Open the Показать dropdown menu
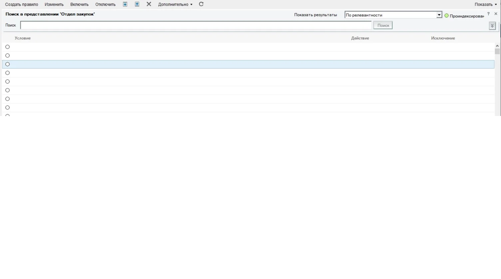Viewport: 501px width, 279px height. pyautogui.click(x=485, y=4)
